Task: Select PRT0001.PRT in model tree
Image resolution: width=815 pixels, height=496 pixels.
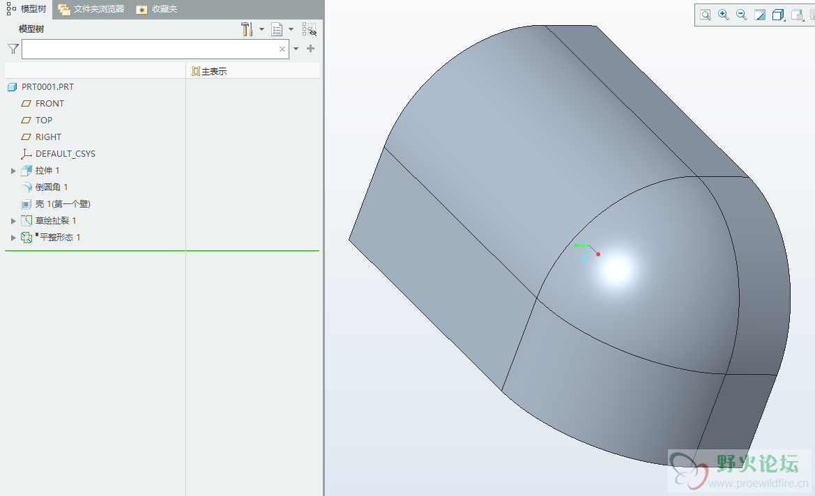Action: pyautogui.click(x=47, y=87)
